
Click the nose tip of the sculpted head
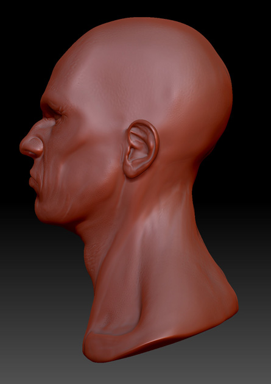coord(25,148)
